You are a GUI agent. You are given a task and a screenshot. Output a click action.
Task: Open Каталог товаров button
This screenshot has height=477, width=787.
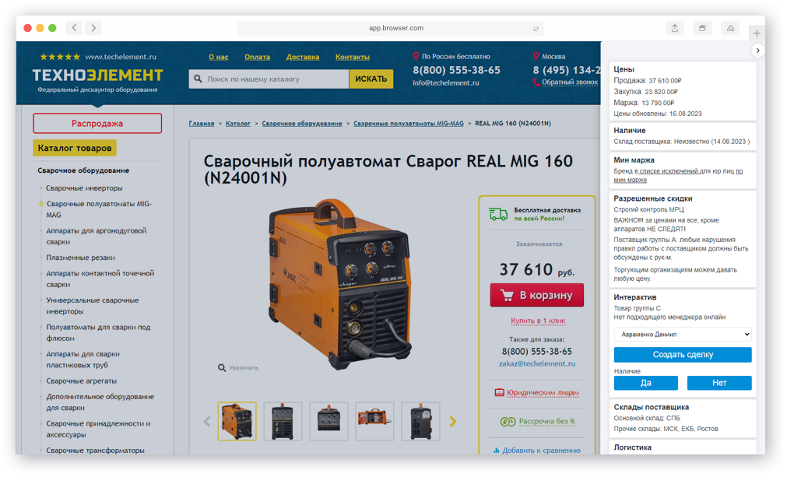point(75,148)
